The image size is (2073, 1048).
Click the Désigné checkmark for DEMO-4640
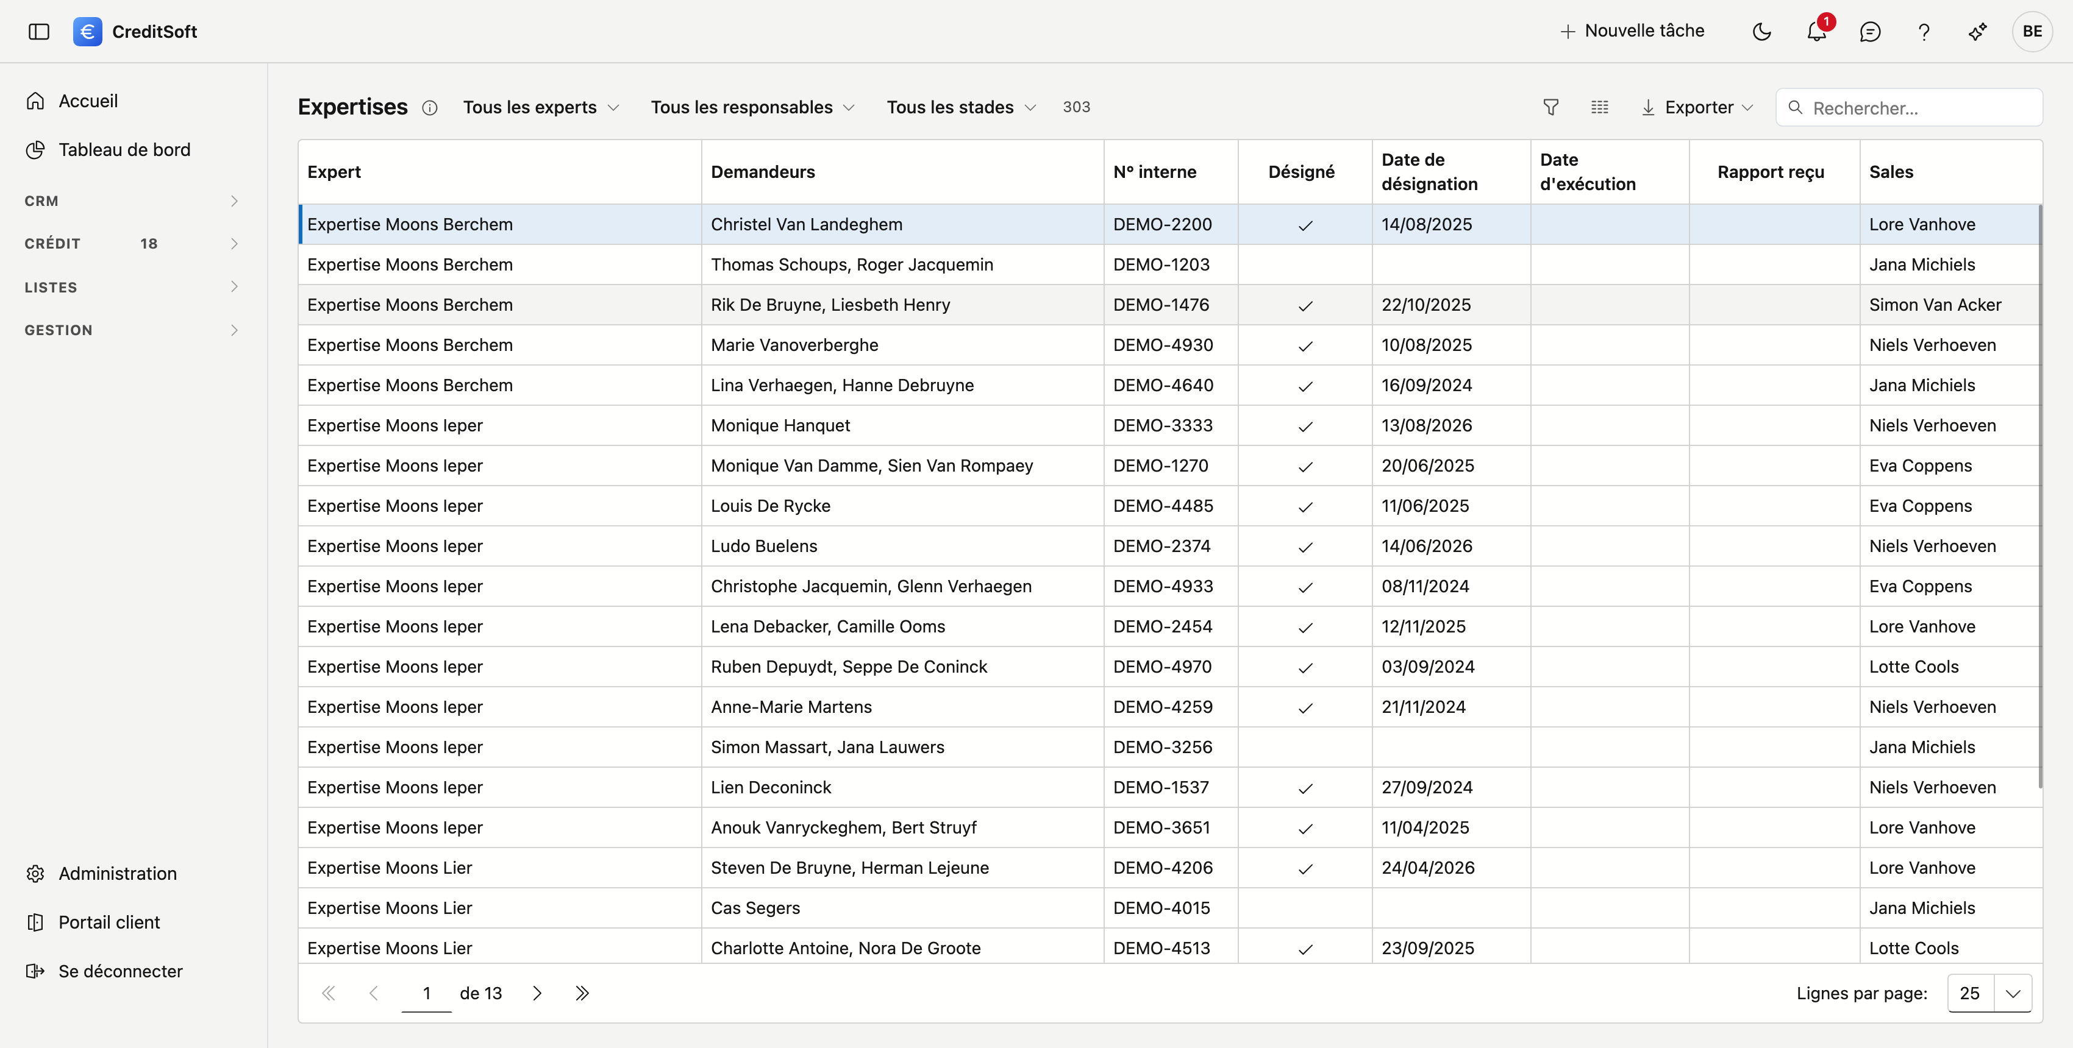[x=1305, y=386]
